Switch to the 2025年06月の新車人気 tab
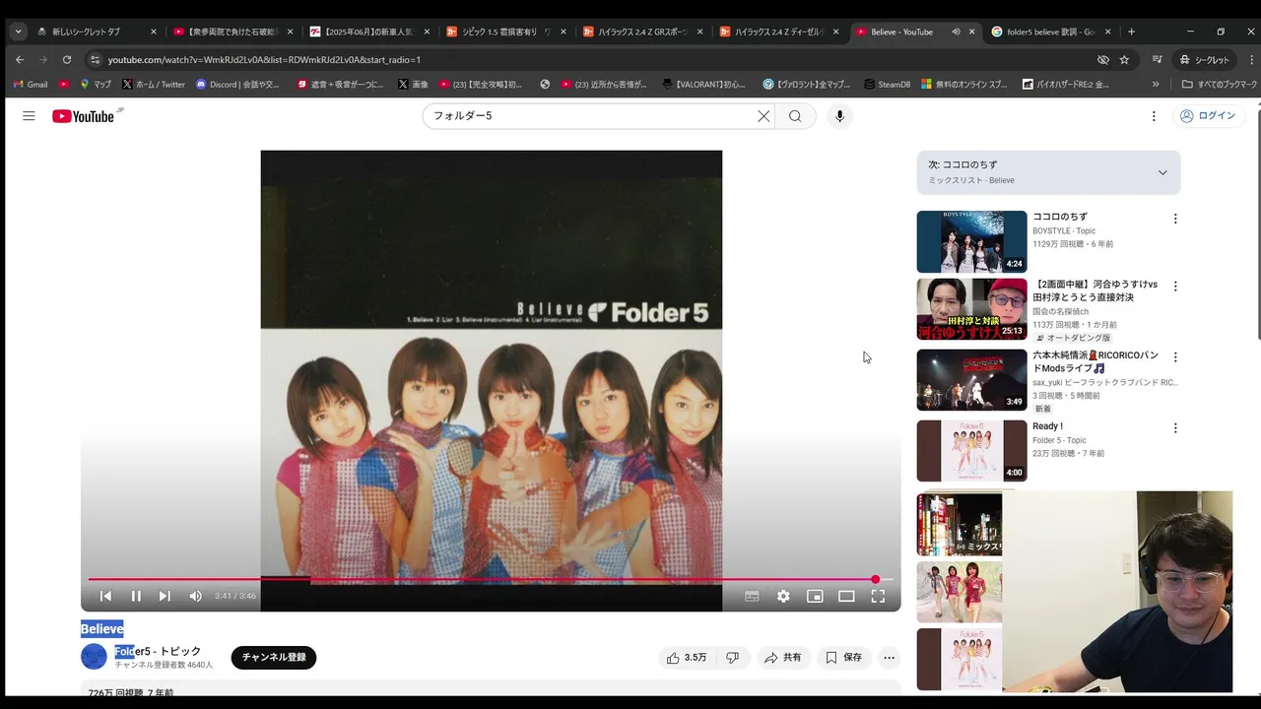This screenshot has height=709, width=1261. click(369, 32)
